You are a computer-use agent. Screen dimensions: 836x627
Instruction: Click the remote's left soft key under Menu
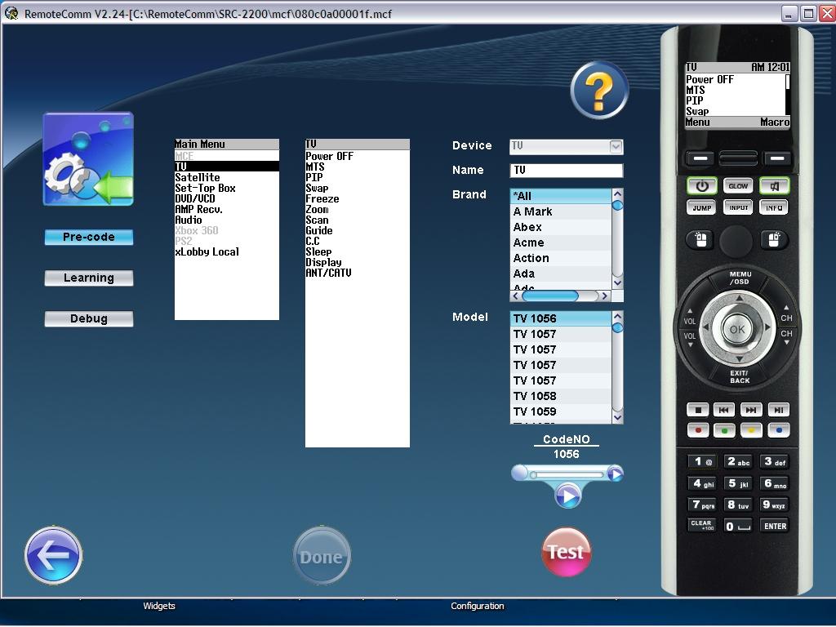coord(700,158)
